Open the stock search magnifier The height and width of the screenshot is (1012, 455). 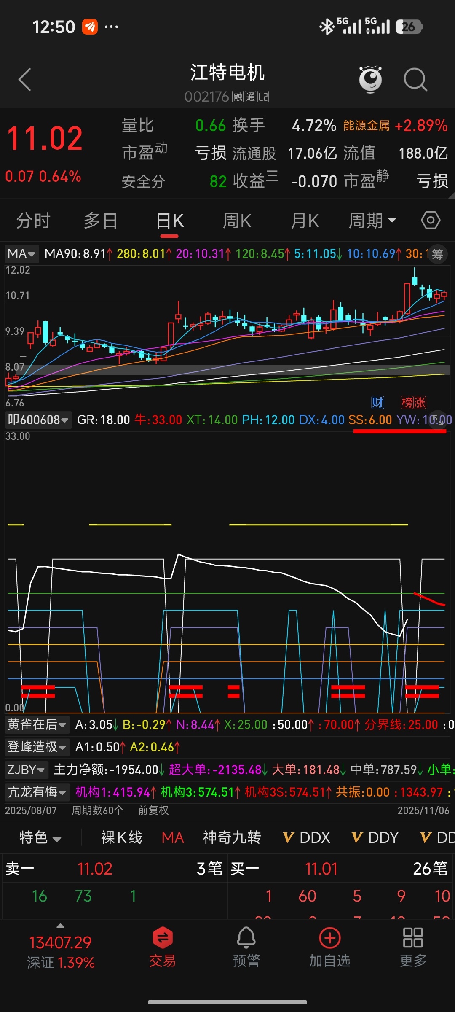click(415, 79)
